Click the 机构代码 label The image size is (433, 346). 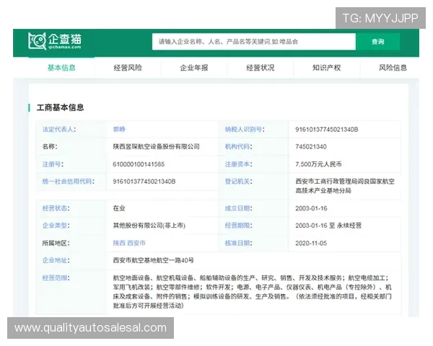click(x=238, y=146)
